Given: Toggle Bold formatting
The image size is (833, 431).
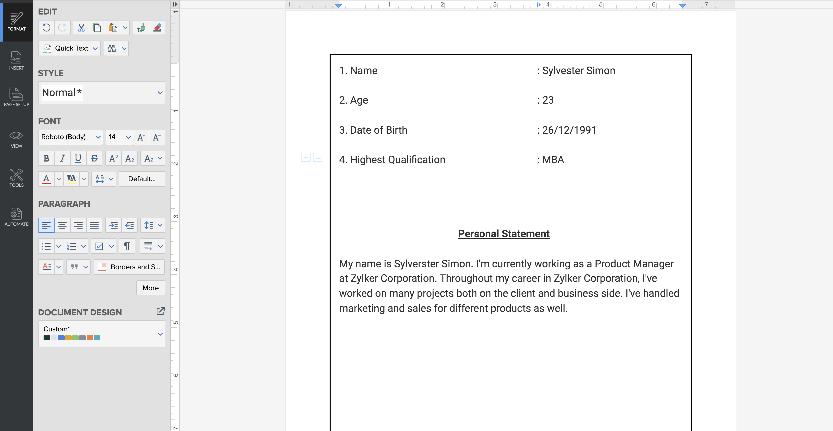Looking at the screenshot, I should click(x=46, y=158).
